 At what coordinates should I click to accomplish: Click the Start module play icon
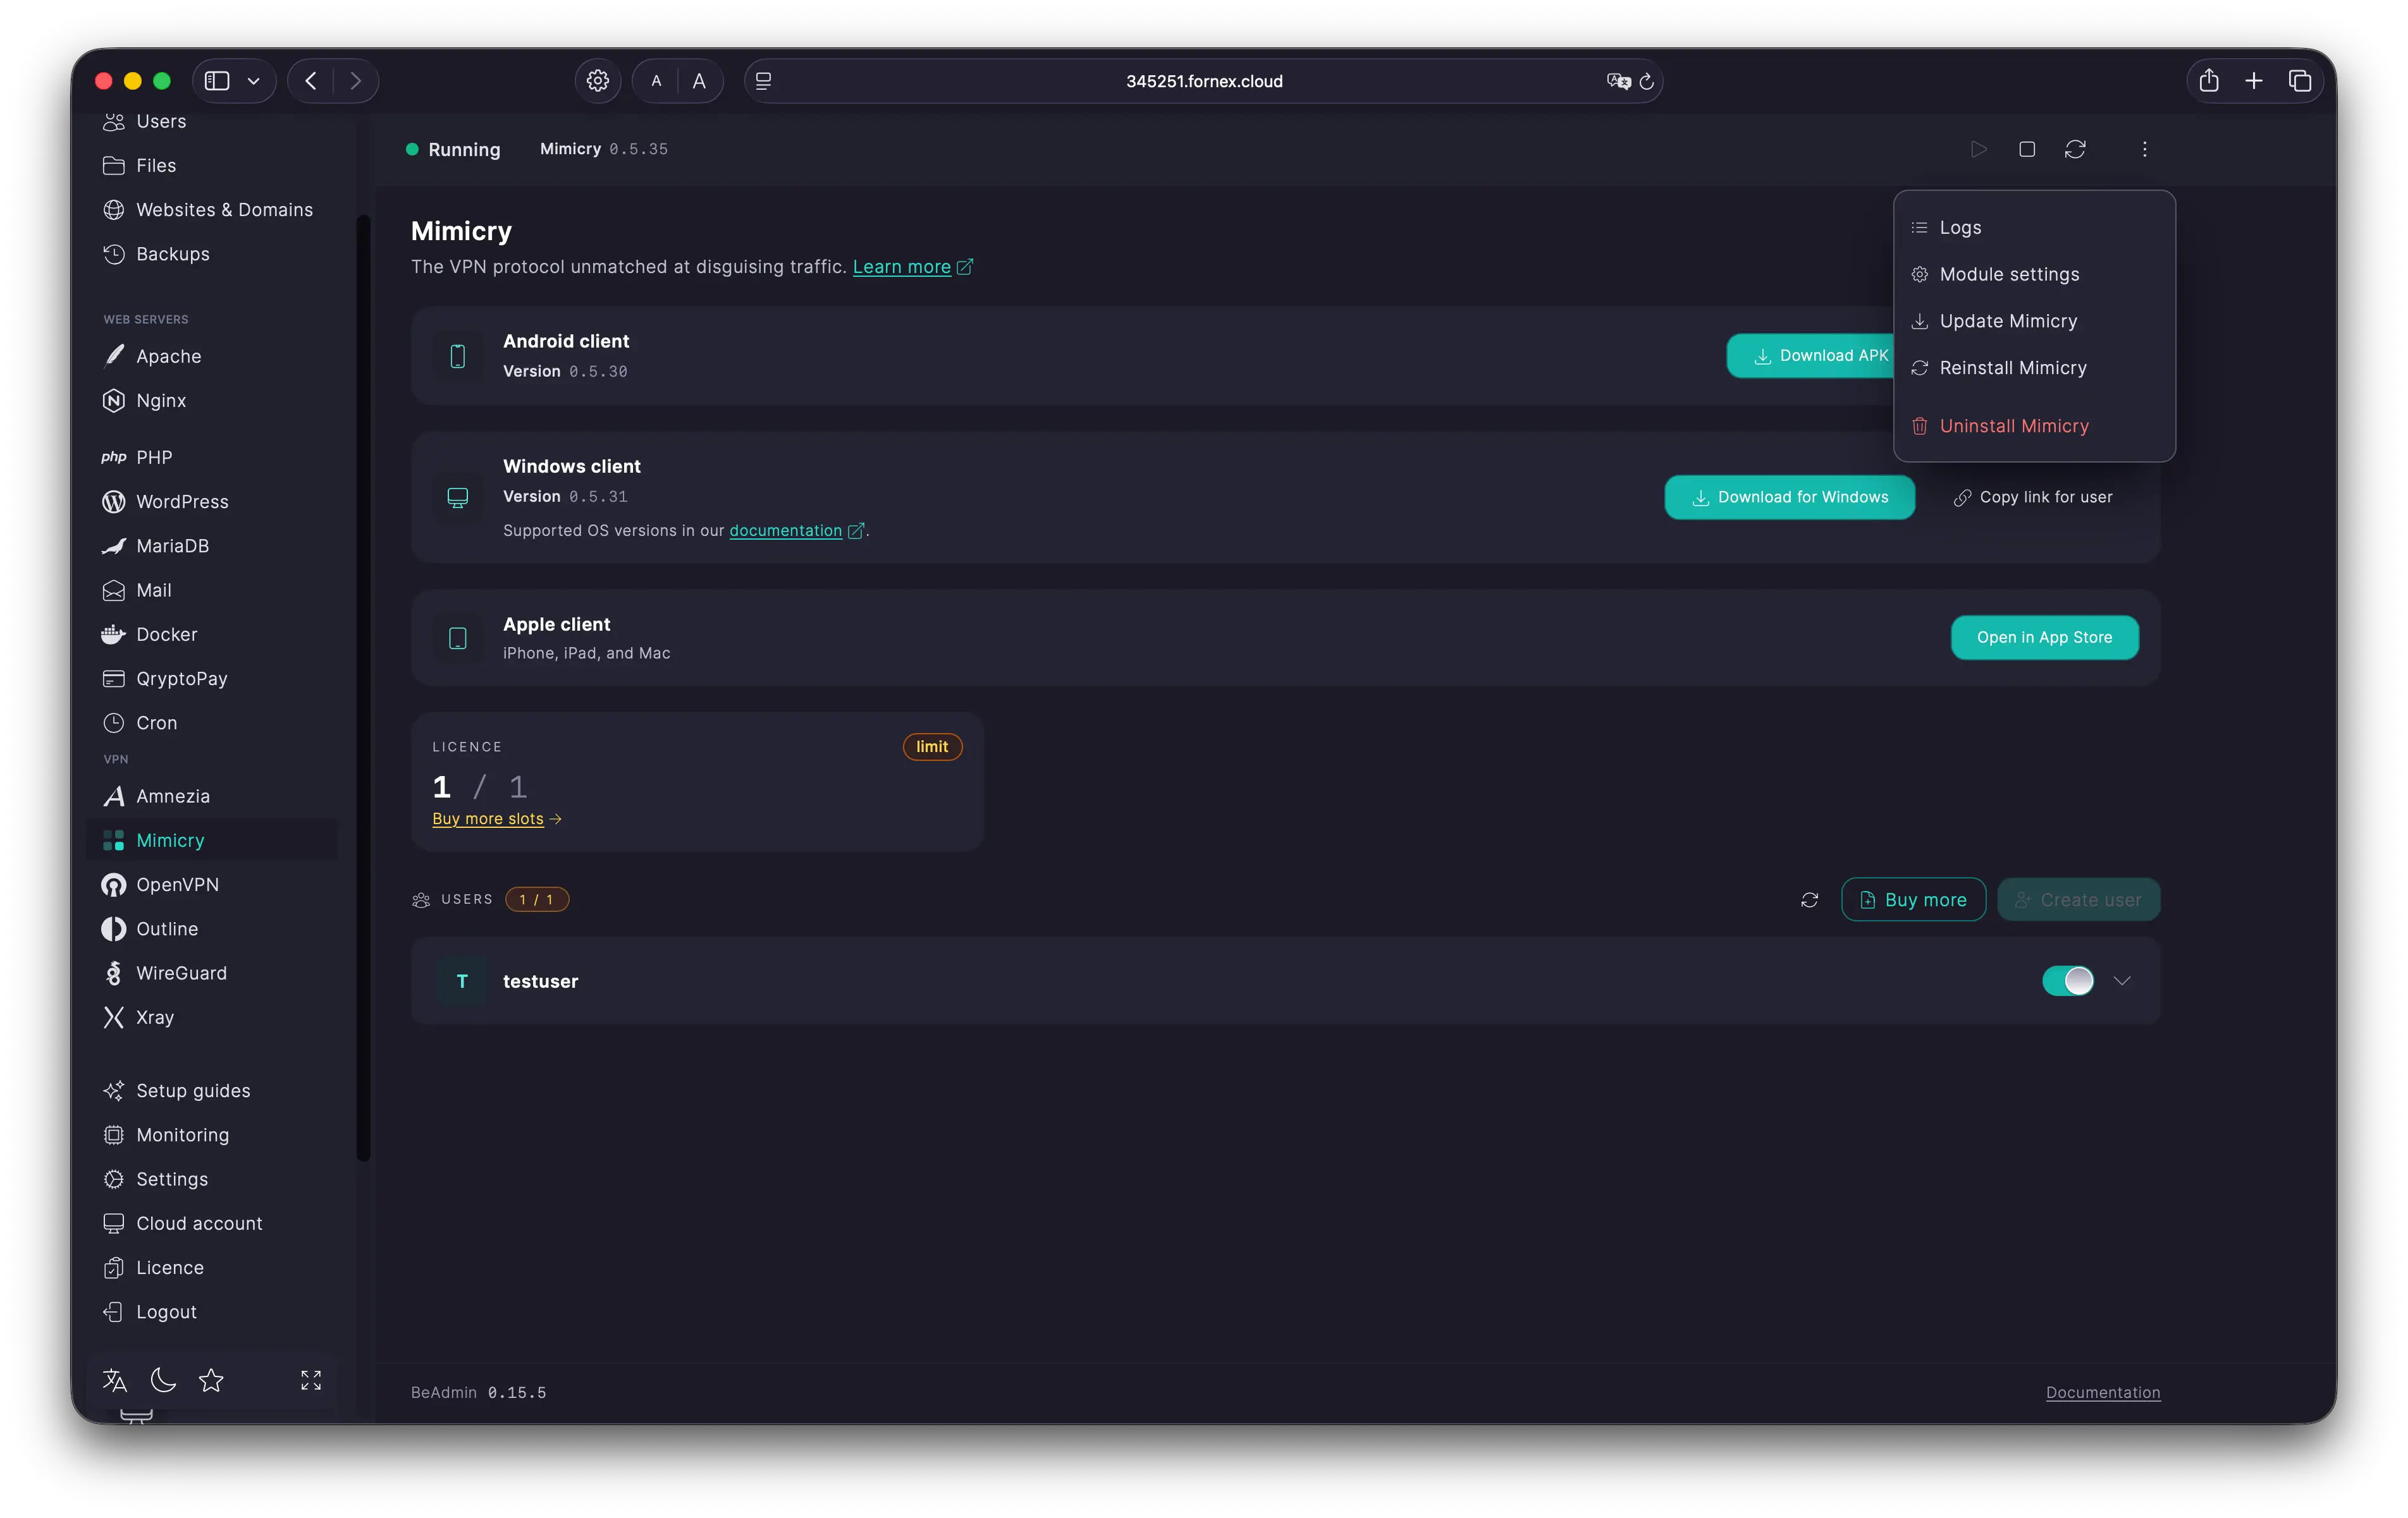pos(1978,149)
